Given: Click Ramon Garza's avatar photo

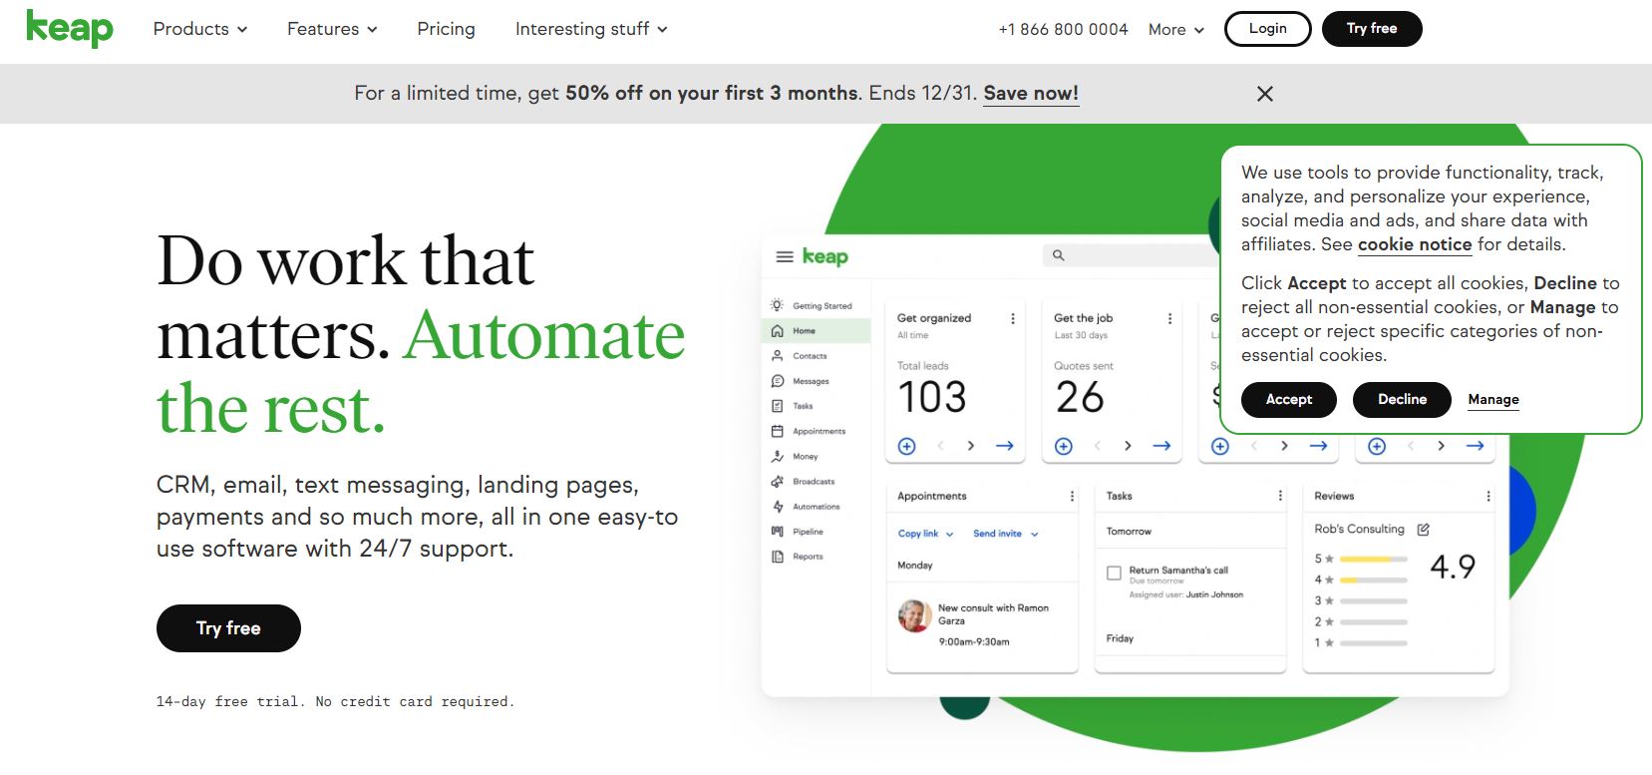Looking at the screenshot, I should [x=915, y=615].
